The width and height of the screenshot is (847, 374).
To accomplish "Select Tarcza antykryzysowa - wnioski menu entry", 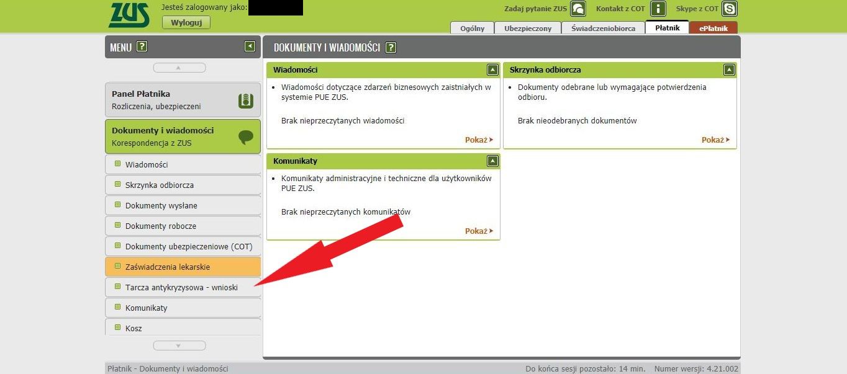I will [183, 287].
